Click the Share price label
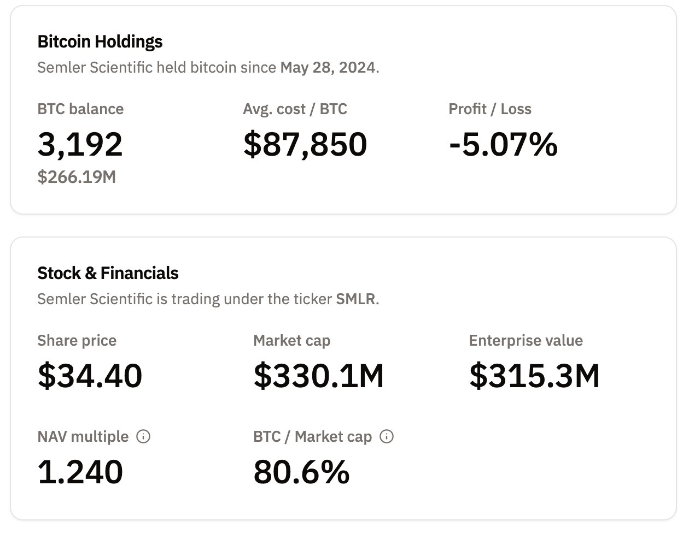 tap(77, 341)
